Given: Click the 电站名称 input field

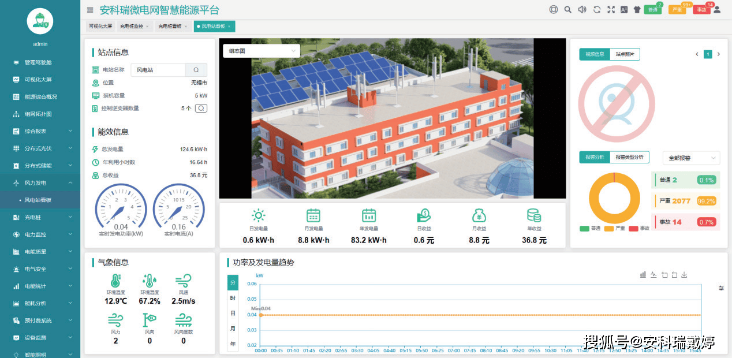Looking at the screenshot, I should (x=158, y=70).
